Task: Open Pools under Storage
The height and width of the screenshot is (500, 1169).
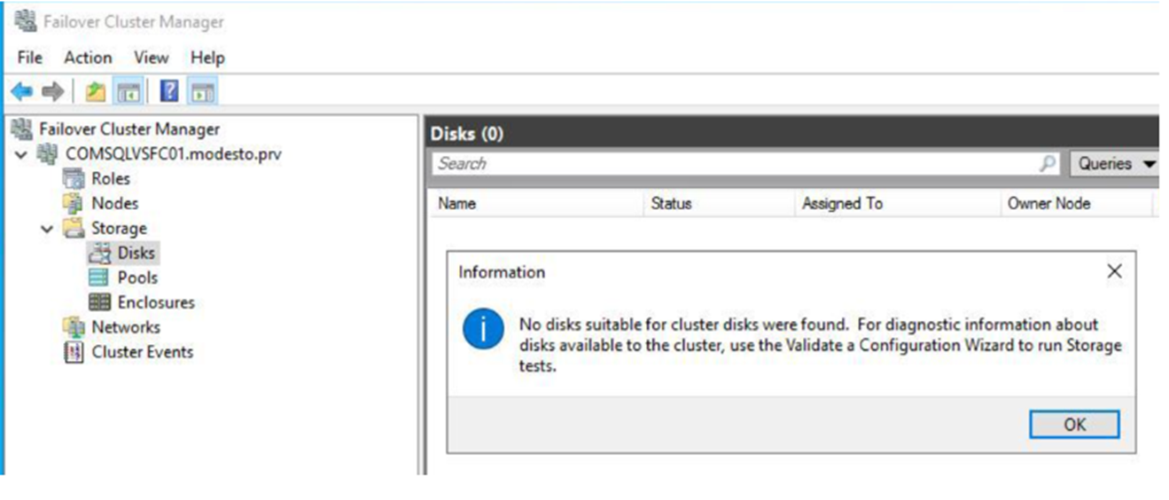Action: click(137, 277)
